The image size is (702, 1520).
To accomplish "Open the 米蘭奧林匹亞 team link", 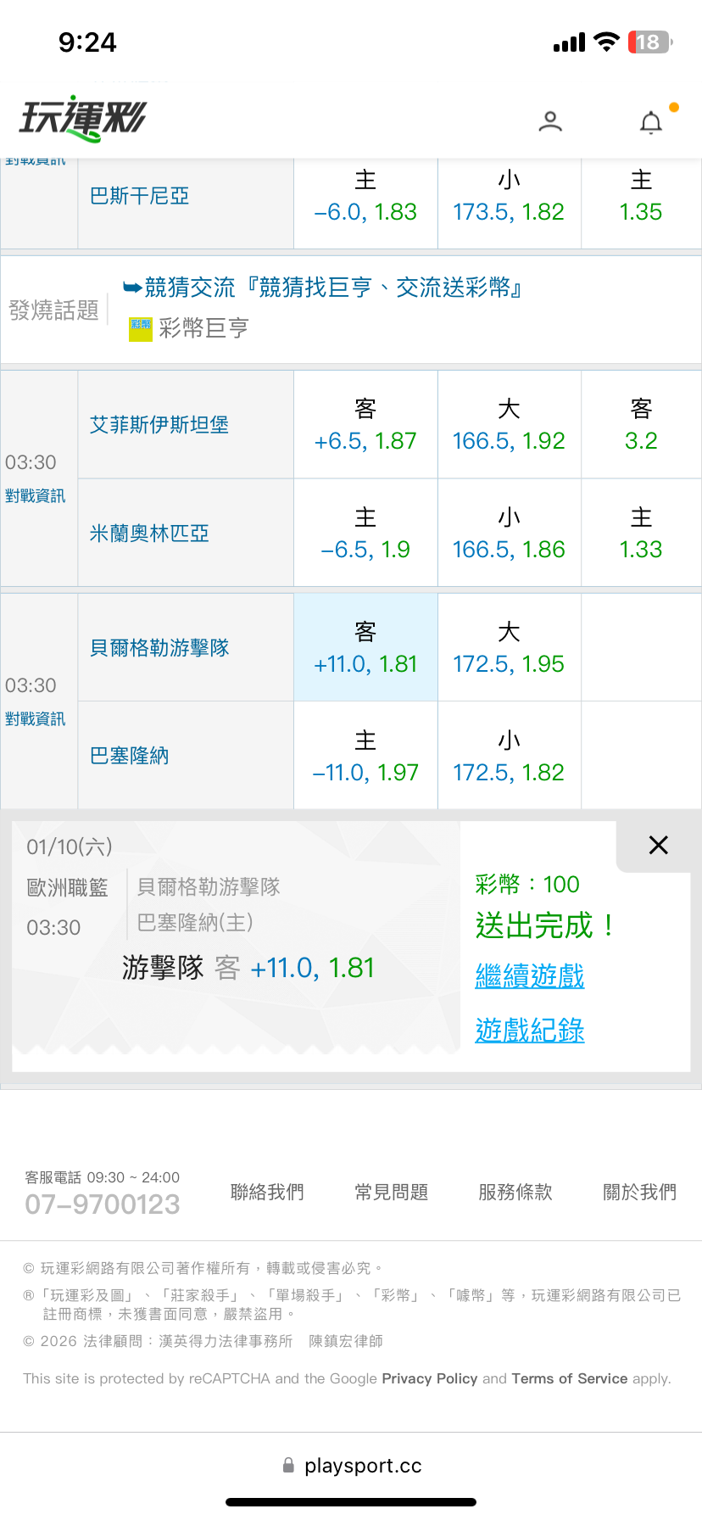I will point(149,534).
